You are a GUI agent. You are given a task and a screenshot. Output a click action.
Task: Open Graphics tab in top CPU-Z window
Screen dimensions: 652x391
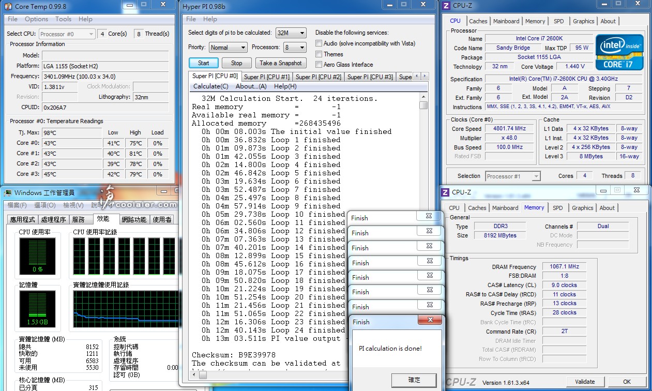(583, 21)
